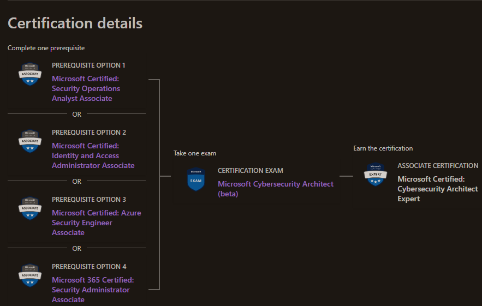Click the OR separator between options 1 and 2
Screen dimensions: 482x306
[77, 115]
